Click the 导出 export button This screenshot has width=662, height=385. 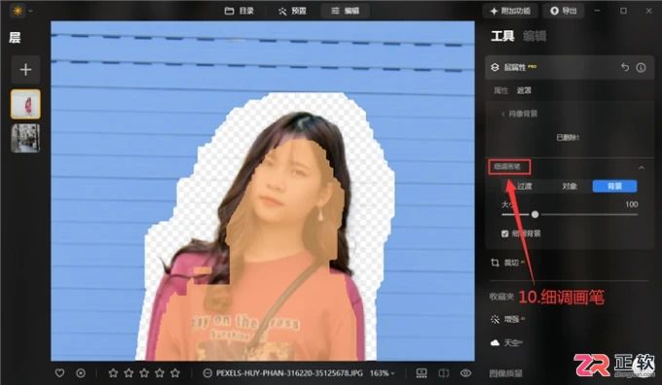point(564,11)
